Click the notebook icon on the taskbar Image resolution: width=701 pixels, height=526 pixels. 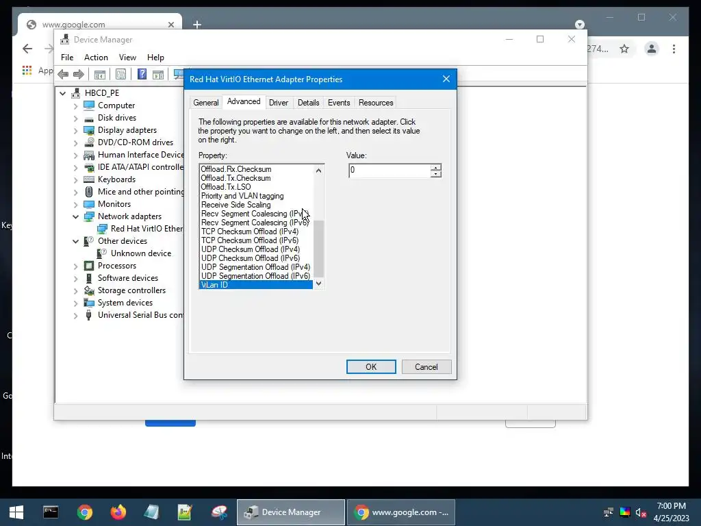coord(151,512)
